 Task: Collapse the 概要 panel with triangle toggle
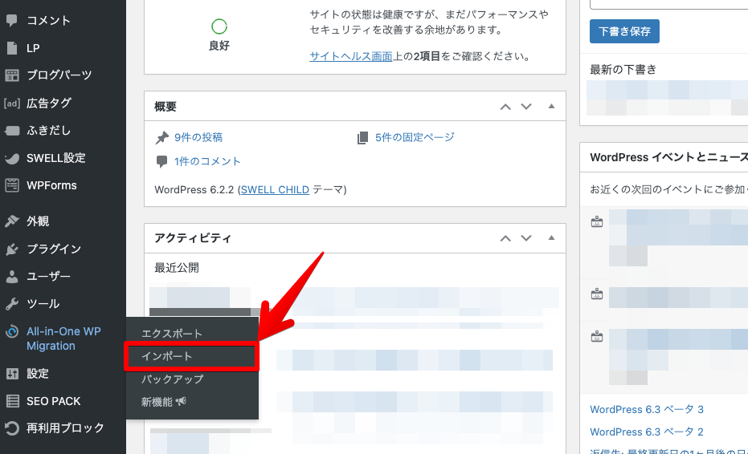tap(551, 106)
